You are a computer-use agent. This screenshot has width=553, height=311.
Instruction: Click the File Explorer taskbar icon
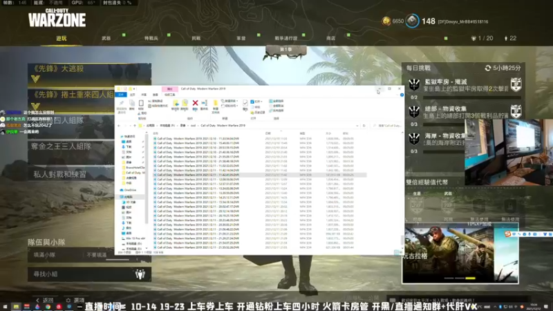pyautogui.click(x=16, y=307)
